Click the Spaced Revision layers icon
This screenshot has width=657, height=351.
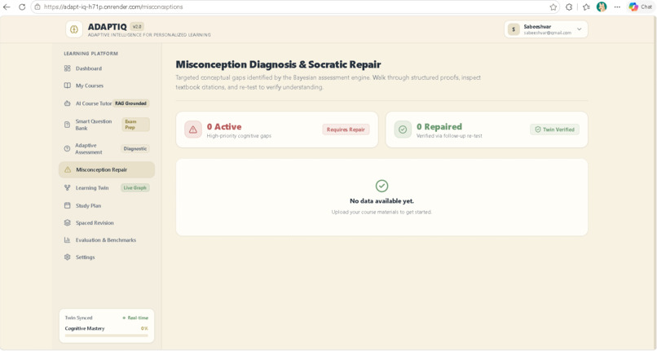[x=67, y=222]
